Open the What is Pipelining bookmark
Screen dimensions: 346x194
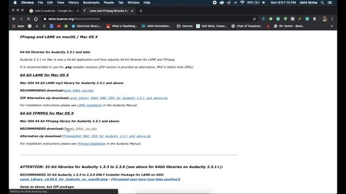coord(122,26)
